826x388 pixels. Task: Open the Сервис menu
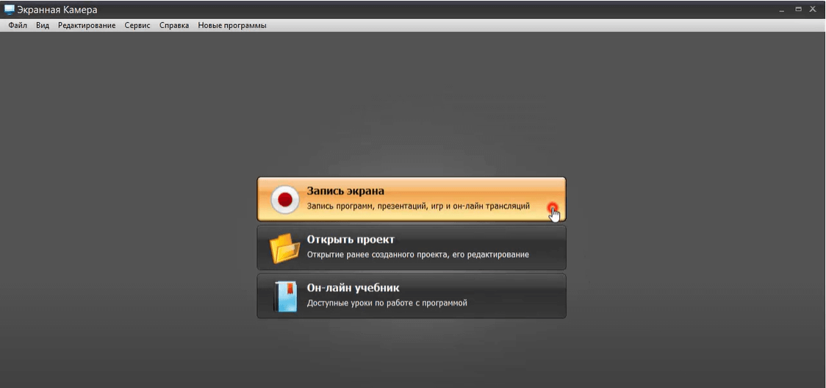(x=137, y=25)
